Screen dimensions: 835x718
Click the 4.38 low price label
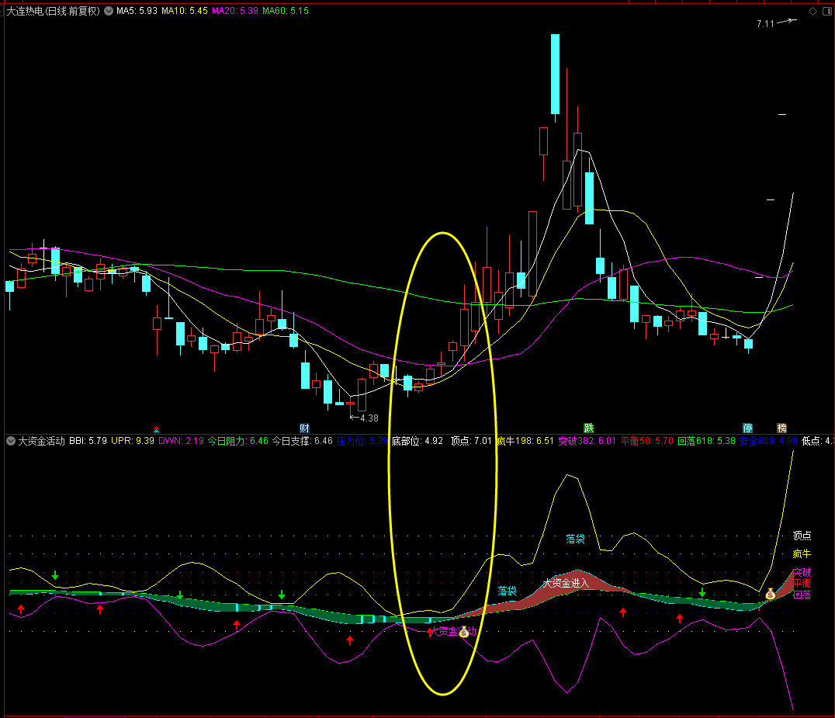[369, 418]
